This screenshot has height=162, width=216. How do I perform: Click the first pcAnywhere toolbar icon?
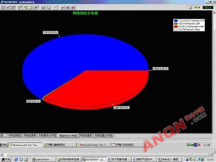click(3, 7)
